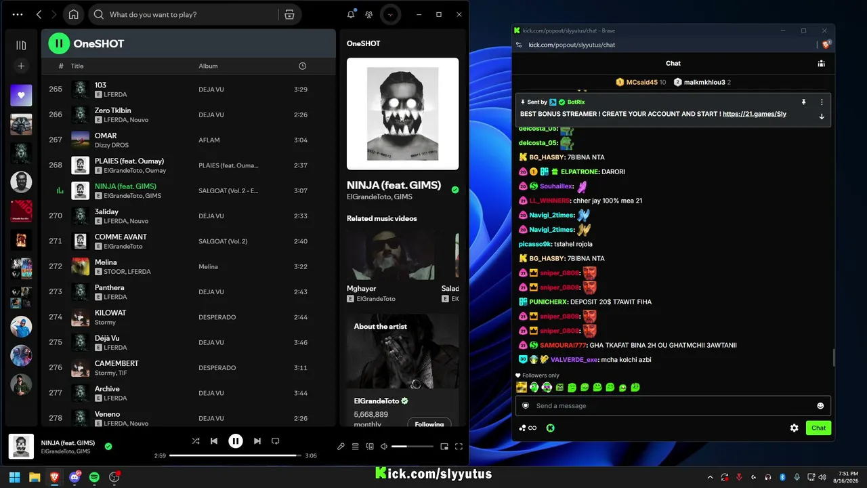The height and width of the screenshot is (488, 867).
Task: Open Liked Songs in the Spotify sidebar
Action: [x=21, y=96]
